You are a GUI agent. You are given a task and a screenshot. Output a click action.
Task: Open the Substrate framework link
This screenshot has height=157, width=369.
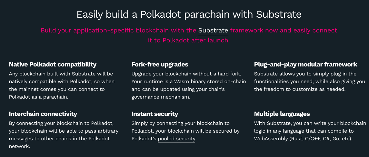click(213, 31)
